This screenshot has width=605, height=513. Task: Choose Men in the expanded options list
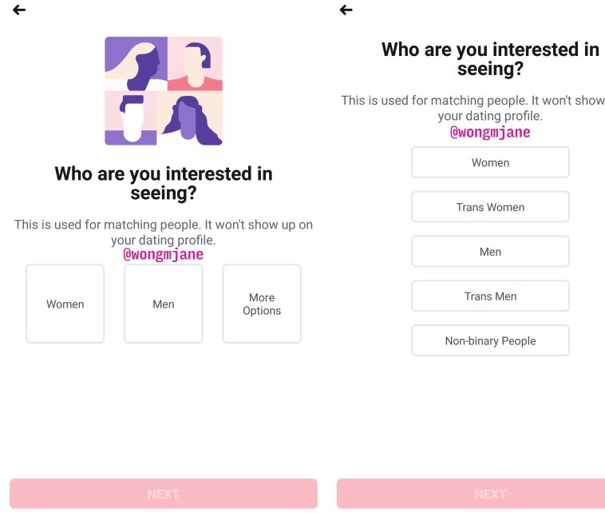490,252
